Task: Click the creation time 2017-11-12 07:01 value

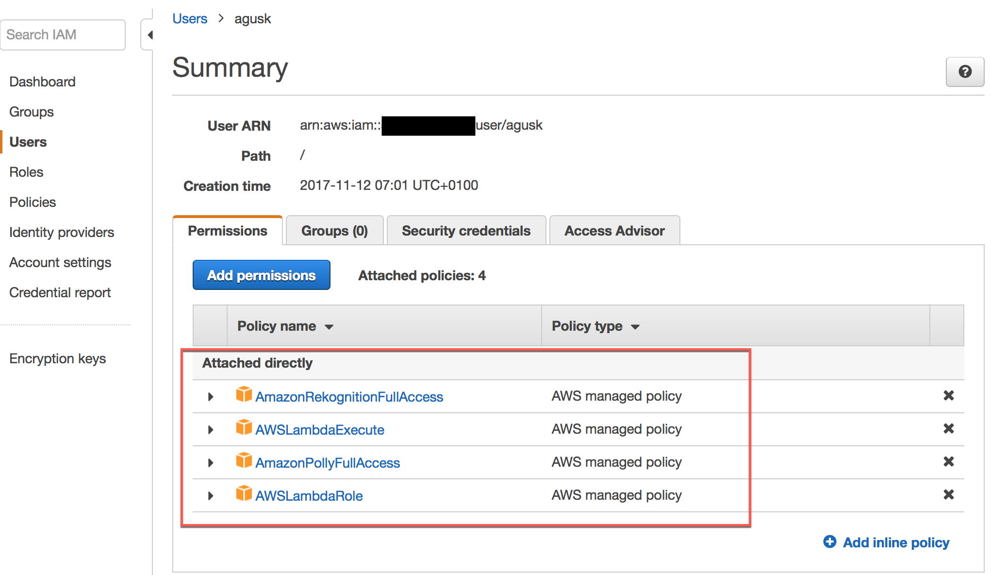Action: pos(389,185)
